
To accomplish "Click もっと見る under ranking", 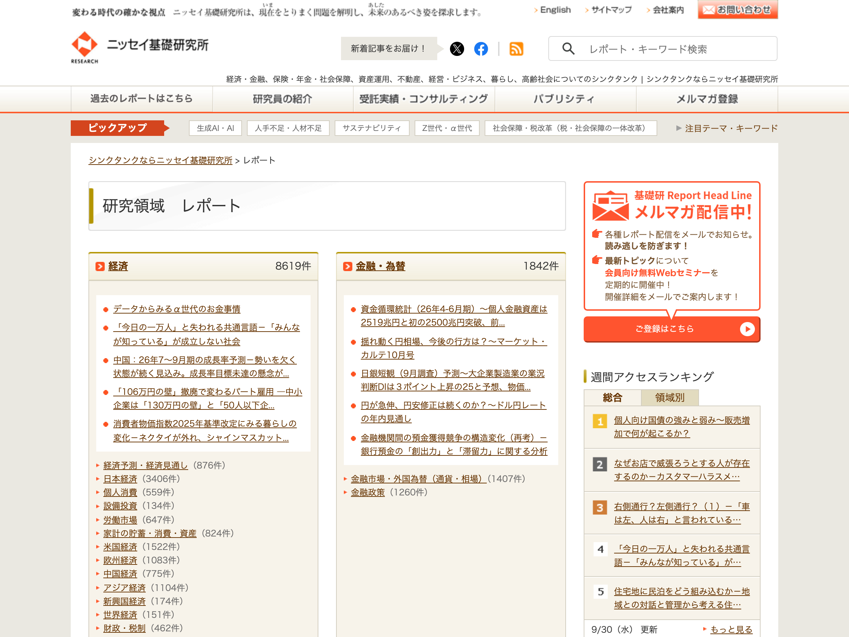I will [x=731, y=629].
